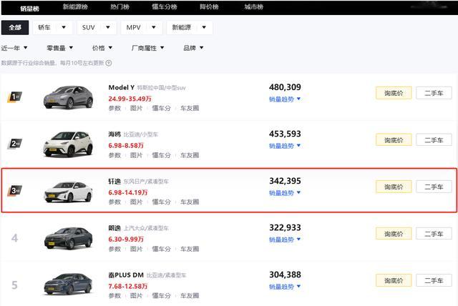
Task: Open the 品牌 brand filter dropdown
Action: [193, 48]
